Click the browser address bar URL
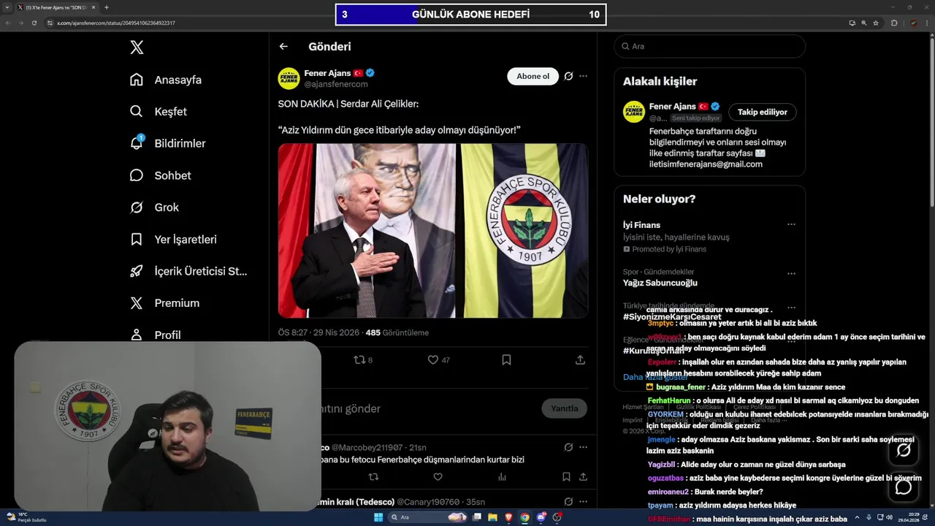This screenshot has width=935, height=526. (x=117, y=23)
